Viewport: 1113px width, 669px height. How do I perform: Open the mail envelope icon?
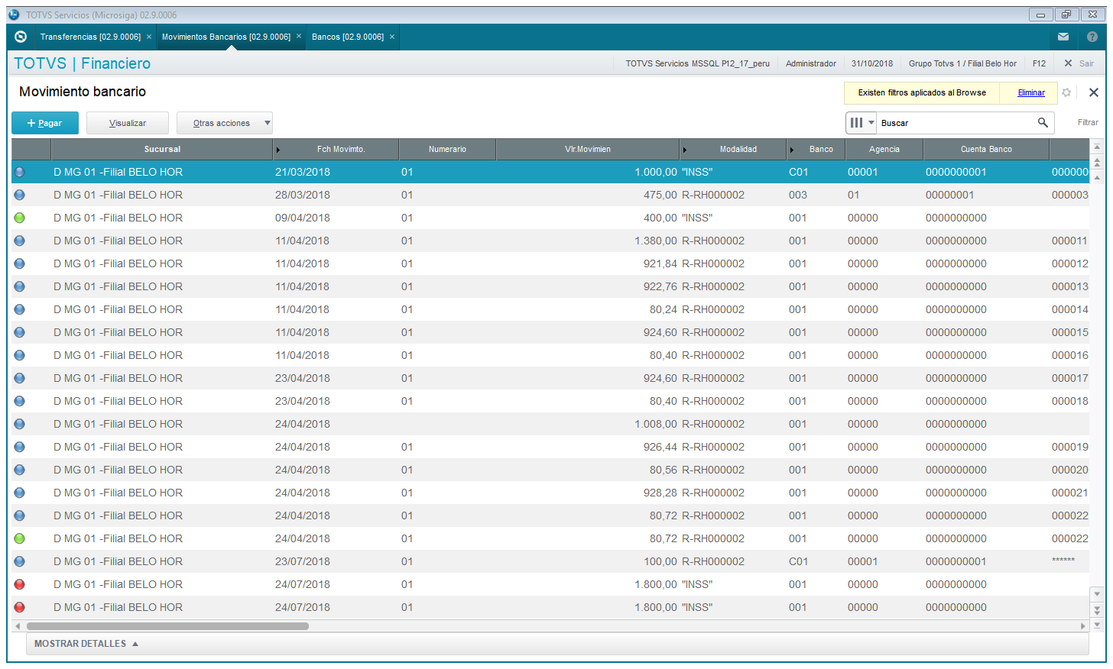click(x=1063, y=37)
